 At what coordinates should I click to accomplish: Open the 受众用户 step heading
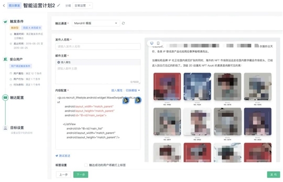click(x=16, y=59)
